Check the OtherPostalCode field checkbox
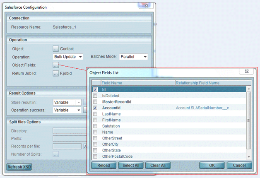The image size is (260, 178). coord(95,156)
